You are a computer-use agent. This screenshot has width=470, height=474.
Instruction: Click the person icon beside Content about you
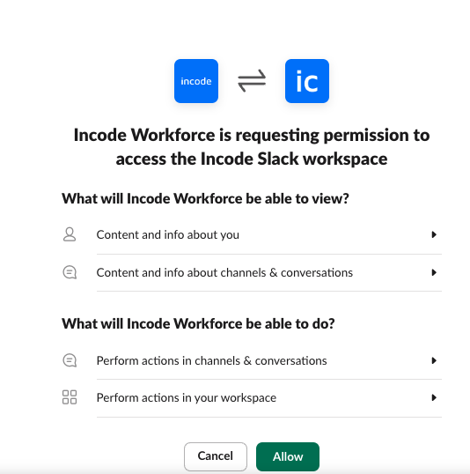point(70,234)
